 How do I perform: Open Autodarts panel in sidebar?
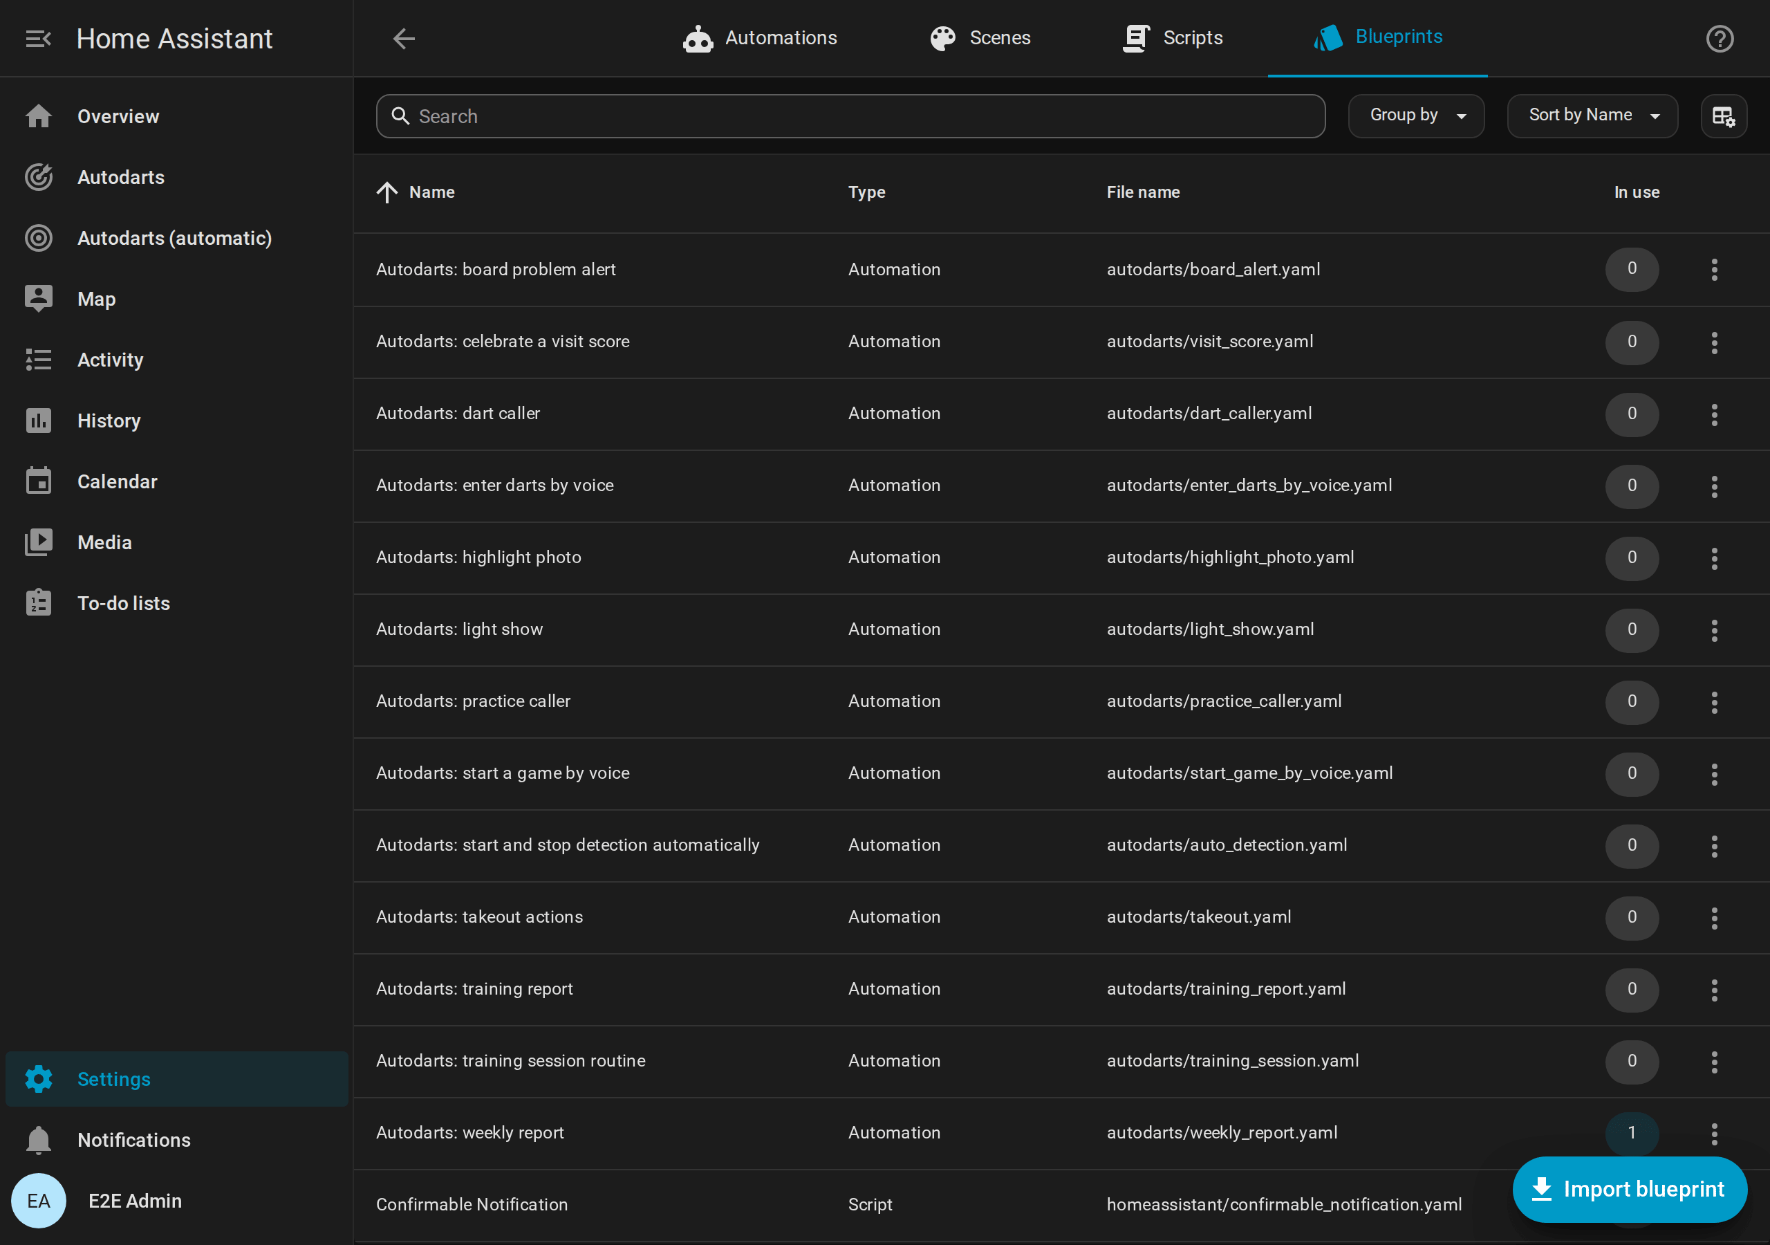176,178
